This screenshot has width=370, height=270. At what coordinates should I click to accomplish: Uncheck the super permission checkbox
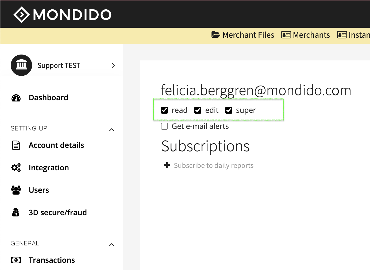tap(229, 110)
